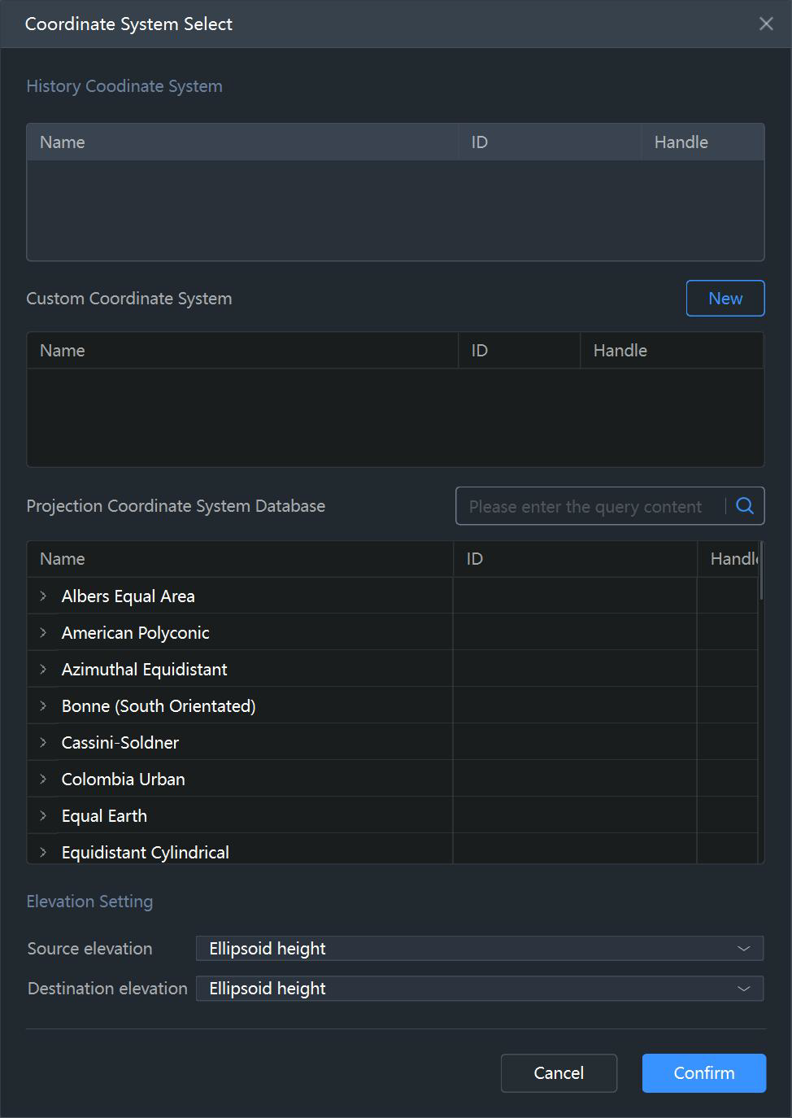The image size is (792, 1118).
Task: Click the History table Name column header
Action: click(x=243, y=142)
